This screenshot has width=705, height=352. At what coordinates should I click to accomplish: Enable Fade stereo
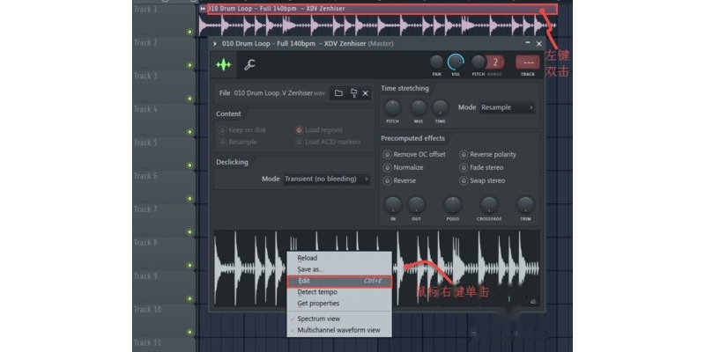pos(481,167)
